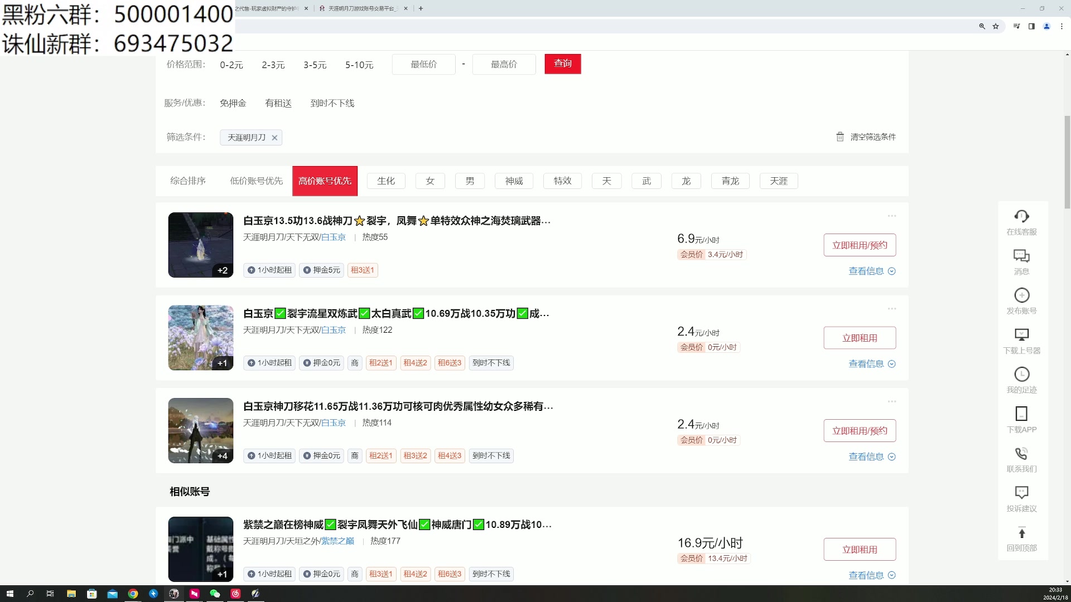Click inside the 最低价 price input field
The height and width of the screenshot is (602, 1071).
[x=423, y=64]
